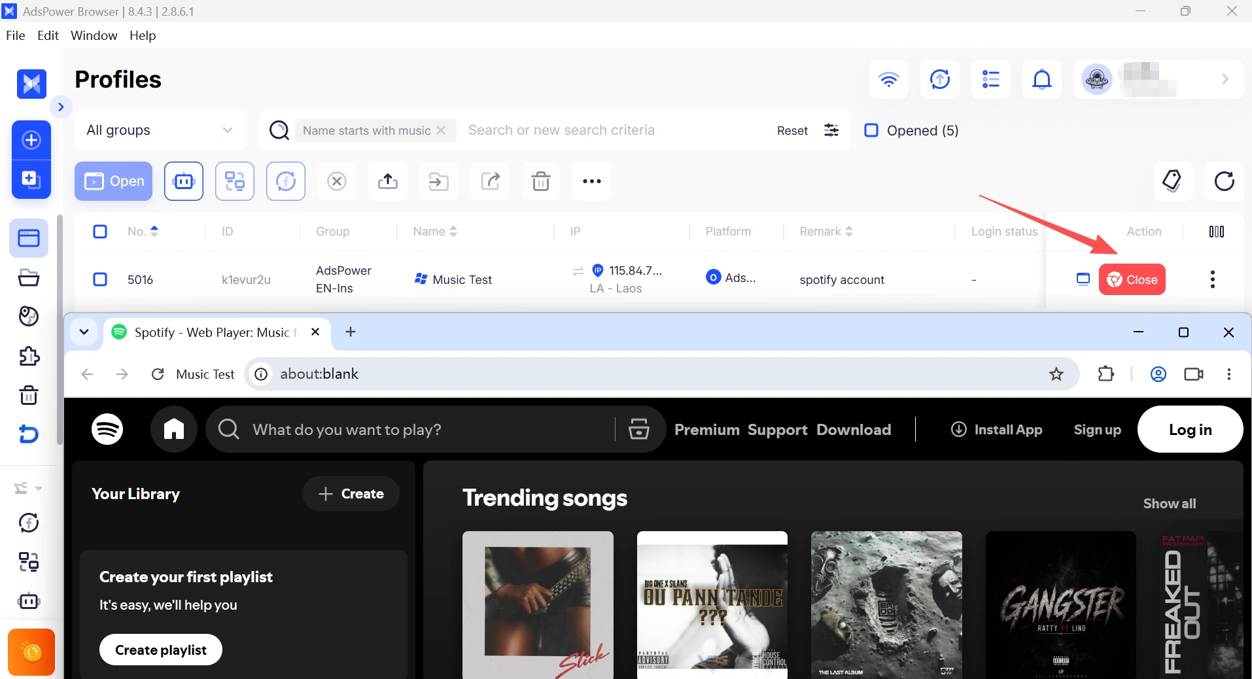The width and height of the screenshot is (1252, 679).
Task: Check the box for profile 5016
Action: 100,279
